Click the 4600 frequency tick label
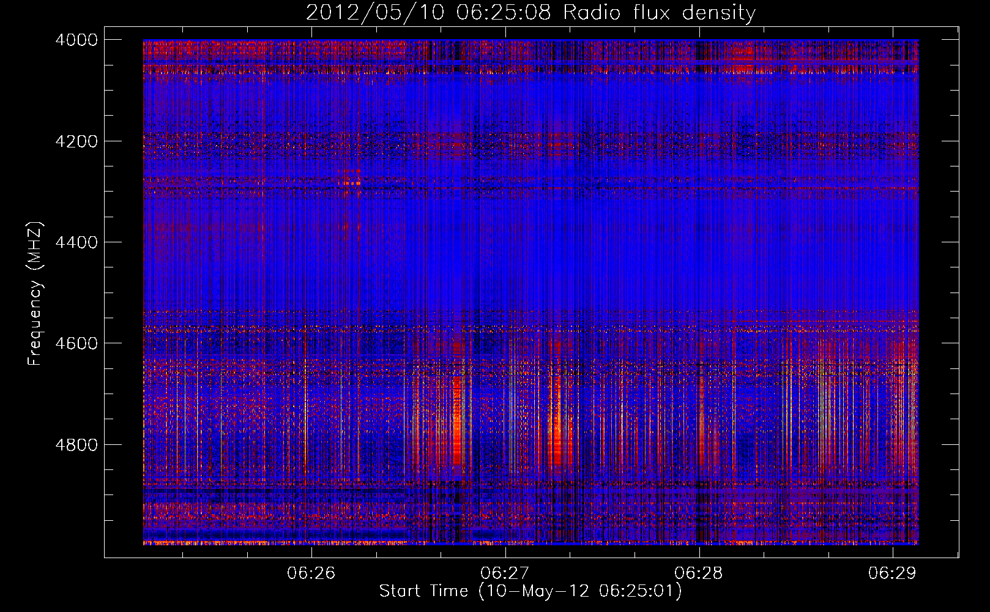Screen dimensions: 990x612 click(x=76, y=343)
